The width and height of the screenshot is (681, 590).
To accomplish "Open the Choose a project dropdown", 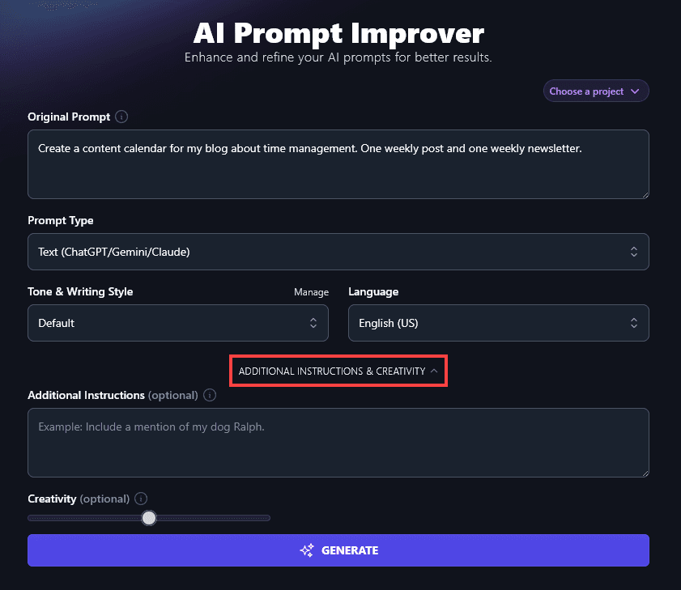I will 595,91.
